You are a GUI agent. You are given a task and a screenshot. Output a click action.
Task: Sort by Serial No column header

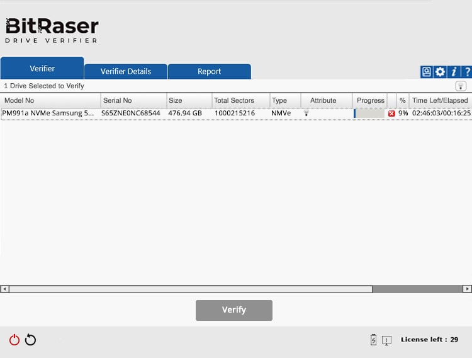tap(133, 100)
